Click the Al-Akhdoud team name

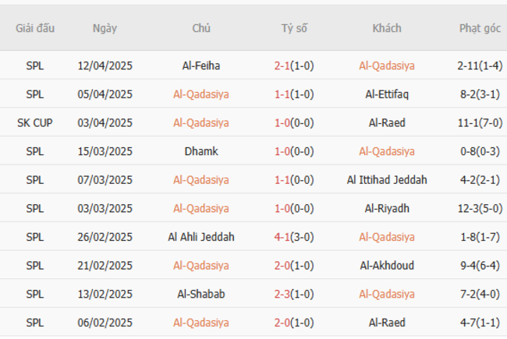click(x=386, y=265)
